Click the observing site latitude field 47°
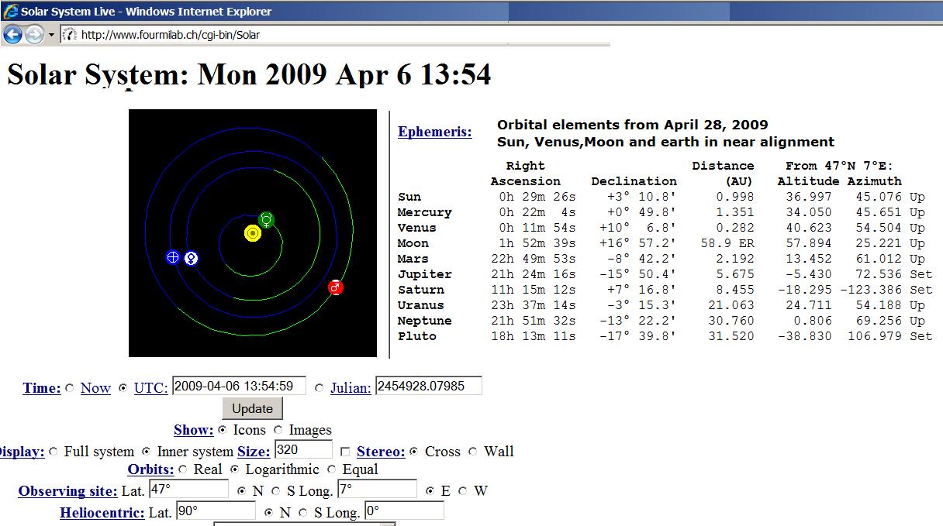Image resolution: width=943 pixels, height=526 pixels. pos(188,489)
